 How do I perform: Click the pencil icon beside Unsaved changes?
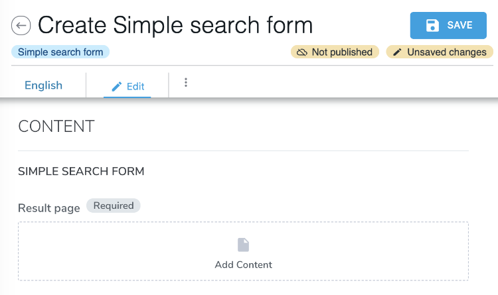click(x=397, y=52)
